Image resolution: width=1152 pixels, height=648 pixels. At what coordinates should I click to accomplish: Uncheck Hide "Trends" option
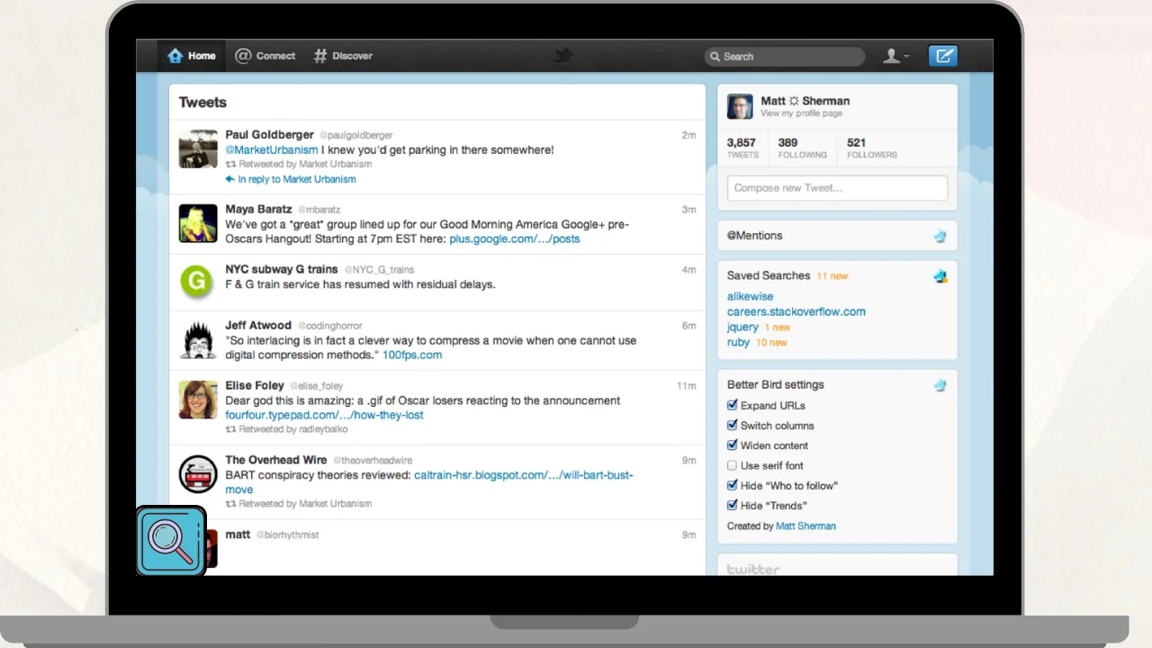pyautogui.click(x=733, y=505)
